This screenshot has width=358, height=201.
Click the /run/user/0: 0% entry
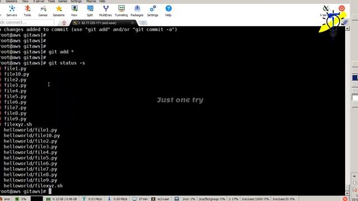(x=284, y=199)
